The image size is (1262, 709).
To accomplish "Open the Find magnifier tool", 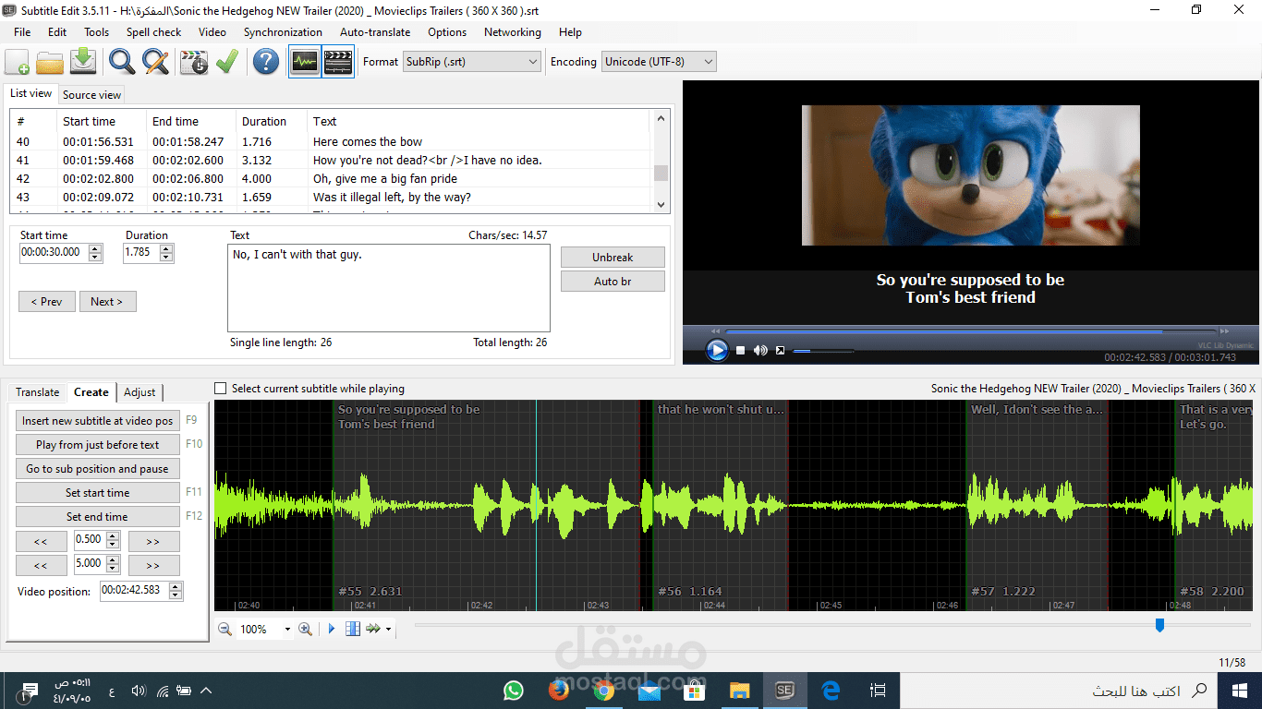I will click(x=122, y=62).
